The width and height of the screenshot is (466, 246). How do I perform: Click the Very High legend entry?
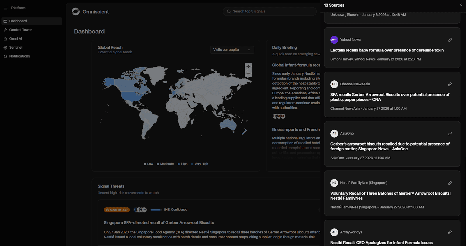(x=200, y=164)
